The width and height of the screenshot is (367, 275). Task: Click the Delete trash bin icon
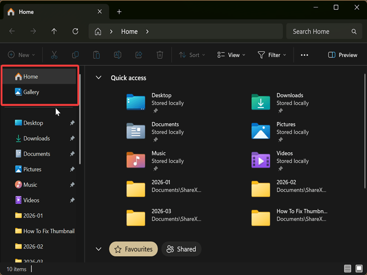click(160, 55)
